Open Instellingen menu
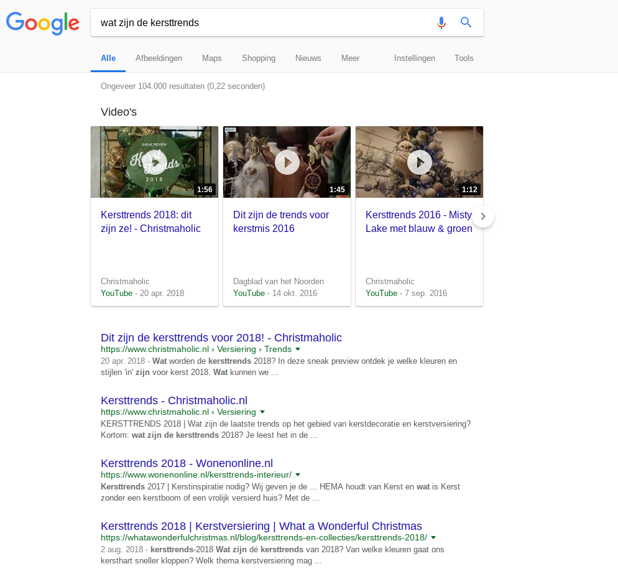 tap(415, 58)
